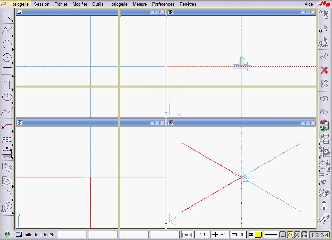
Task: Click the undo arrow icon
Action: (324, 99)
